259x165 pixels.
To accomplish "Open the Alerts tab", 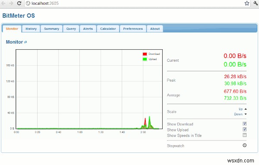I will click(88, 29).
